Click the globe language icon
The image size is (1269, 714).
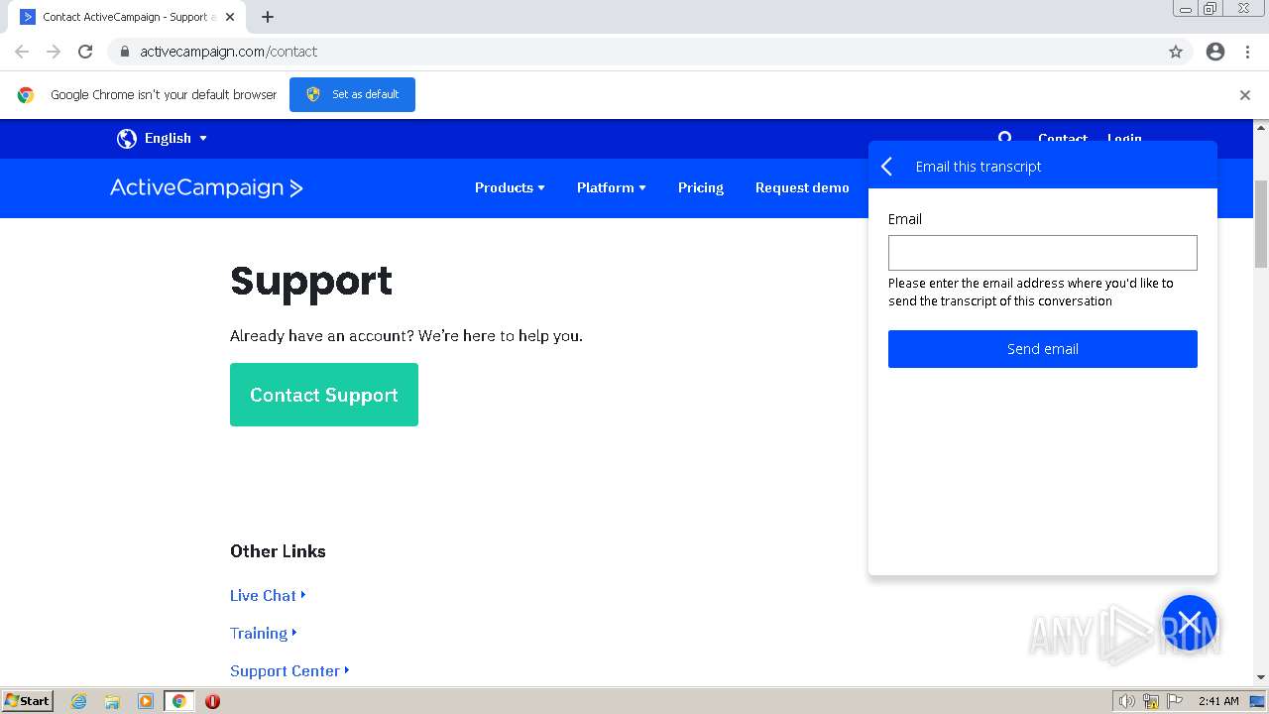tap(127, 139)
